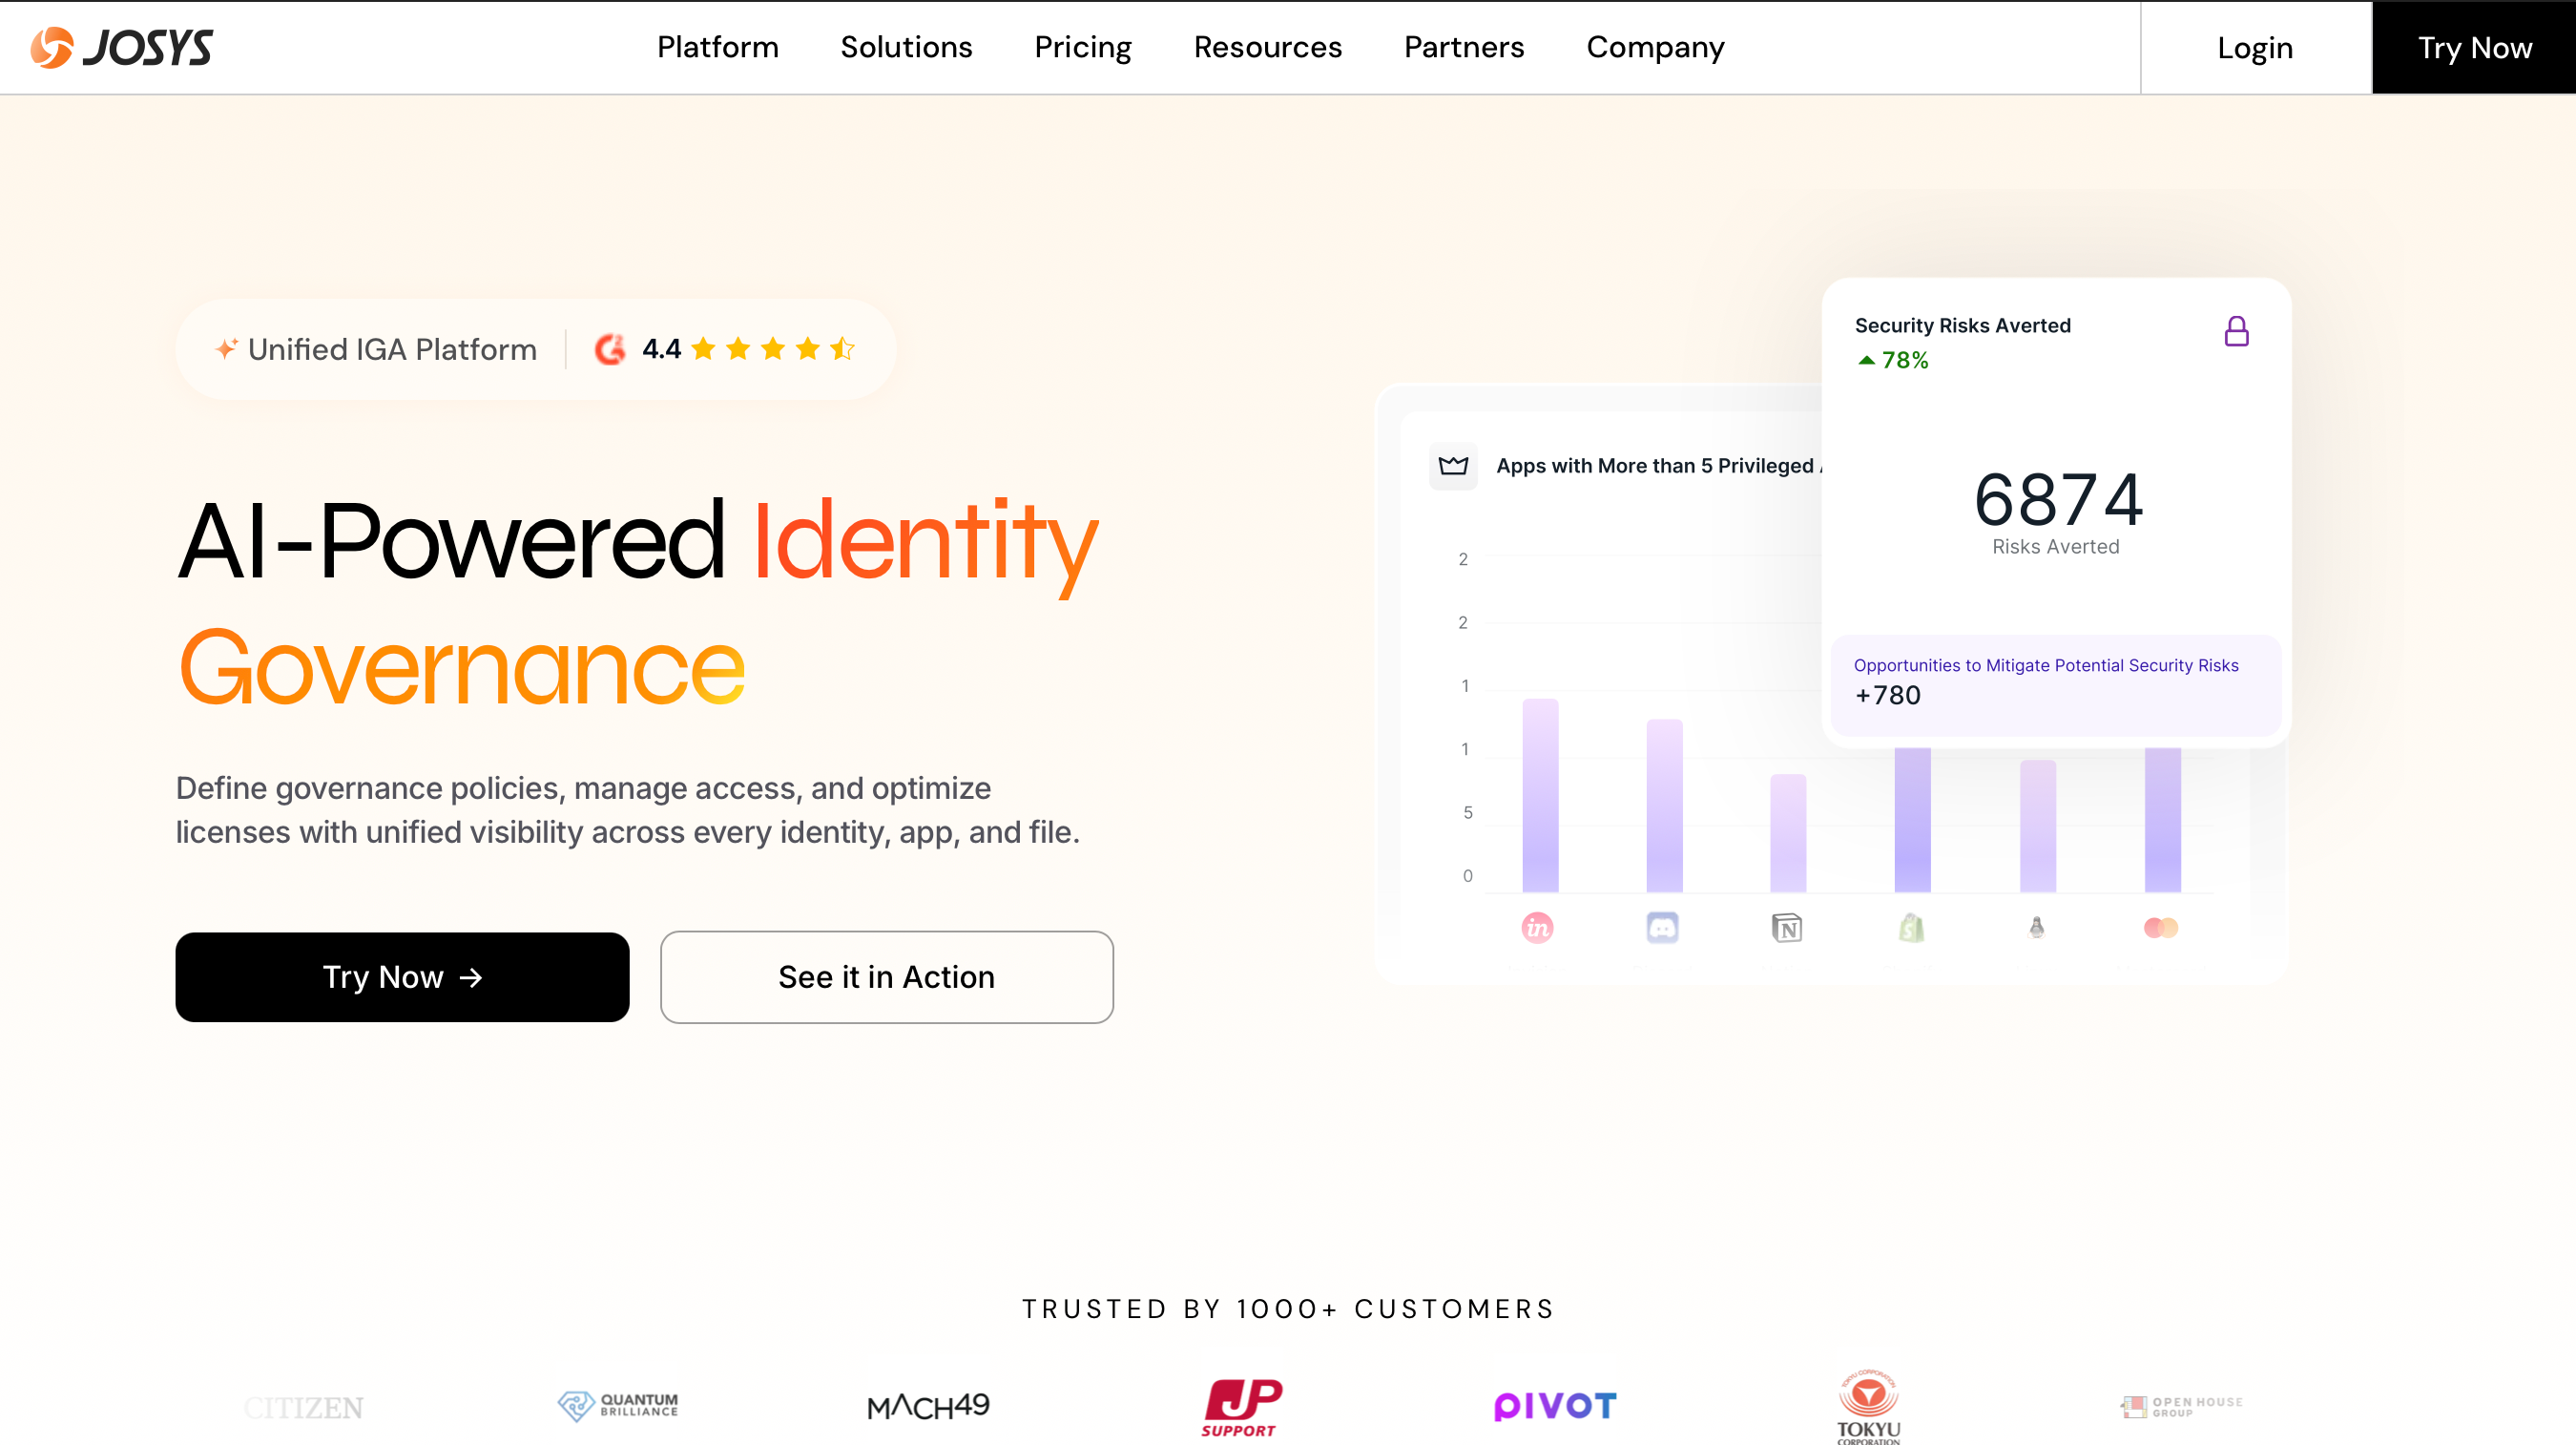Click the Shopify app icon under the chart
The width and height of the screenshot is (2576, 1445).
click(1911, 928)
